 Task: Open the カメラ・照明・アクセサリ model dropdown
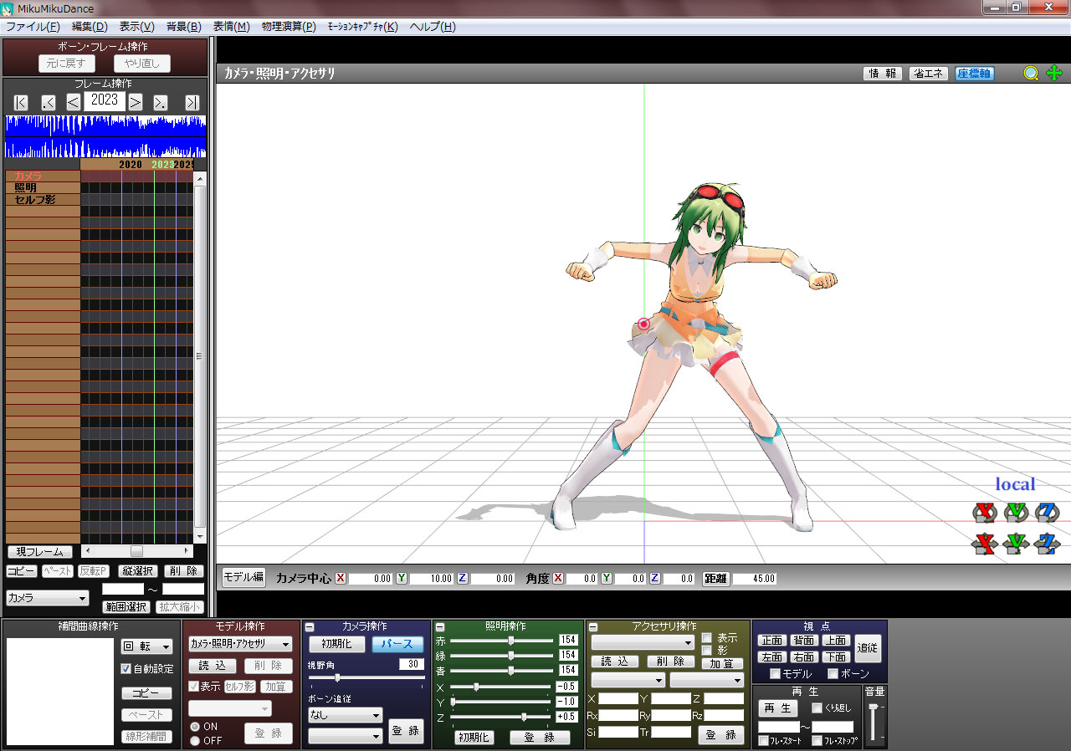240,644
